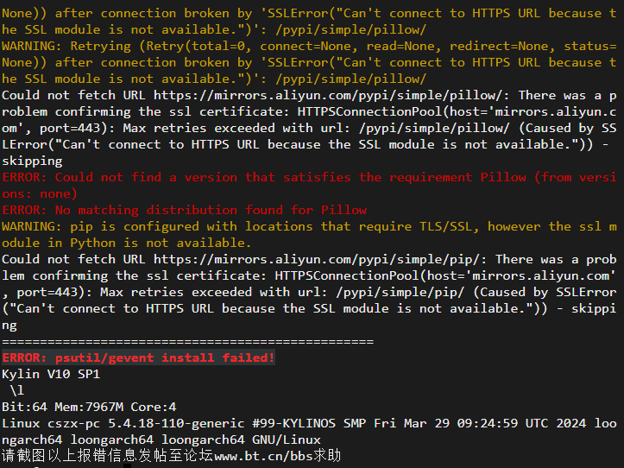Open the www.bt.cn/bbs forum link
624x468 pixels.
coord(263,456)
